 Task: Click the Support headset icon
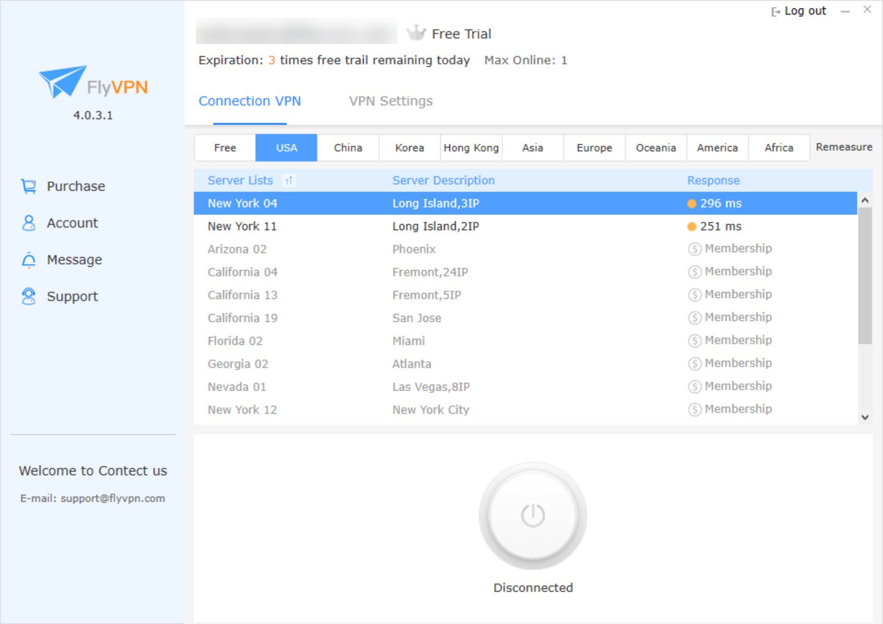point(29,296)
